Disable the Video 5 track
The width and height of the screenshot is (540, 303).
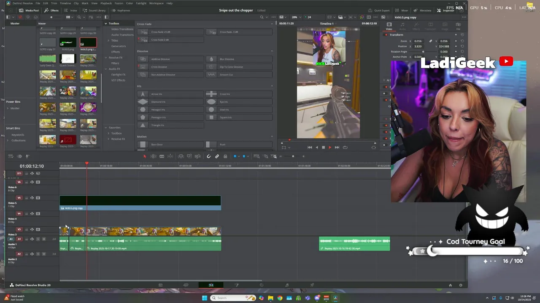pyautogui.click(x=38, y=198)
